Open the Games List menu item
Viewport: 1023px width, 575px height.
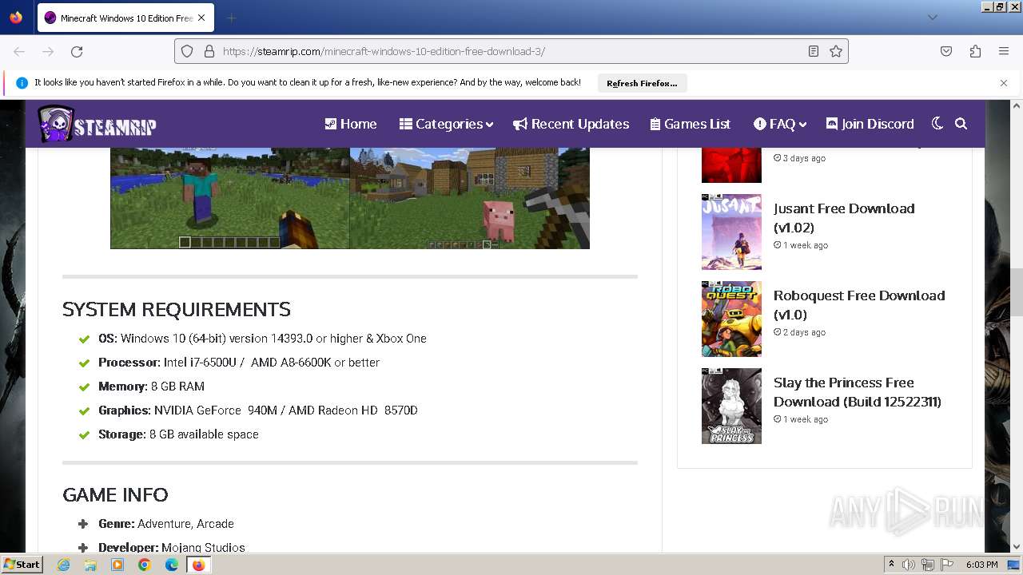pyautogui.click(x=691, y=124)
